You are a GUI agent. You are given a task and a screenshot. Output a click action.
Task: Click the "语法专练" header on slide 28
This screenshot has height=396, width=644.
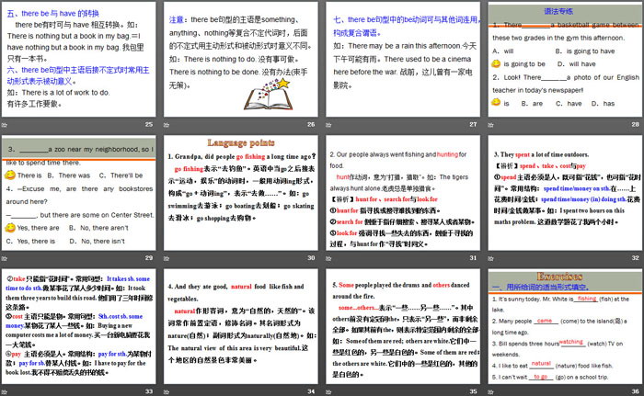561,9
